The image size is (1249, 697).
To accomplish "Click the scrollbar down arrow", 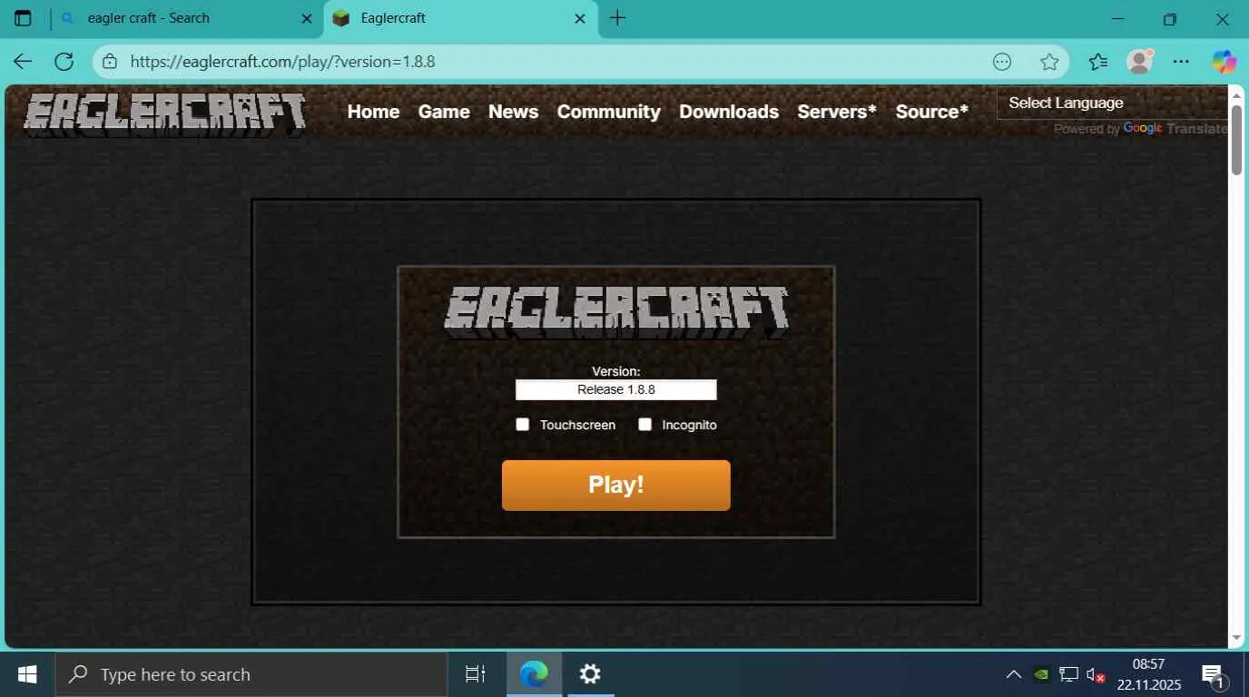I will coord(1236,639).
